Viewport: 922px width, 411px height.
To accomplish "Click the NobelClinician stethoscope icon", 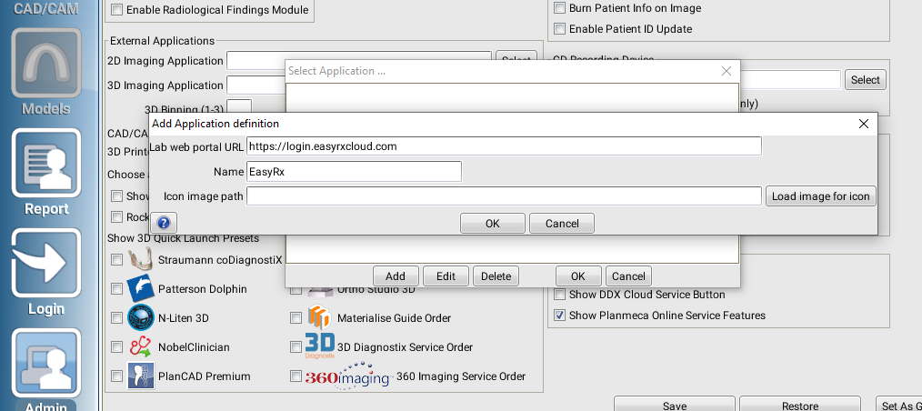I will (x=141, y=347).
